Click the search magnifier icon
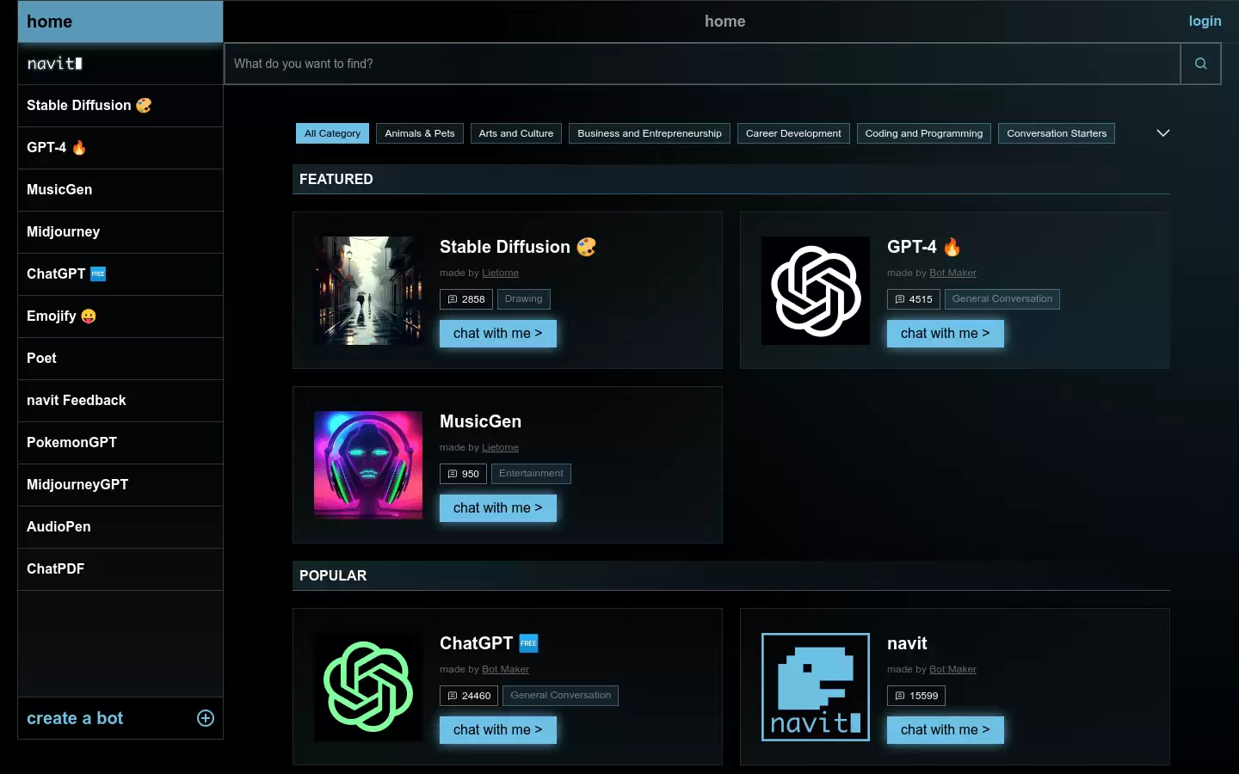 point(1200,64)
